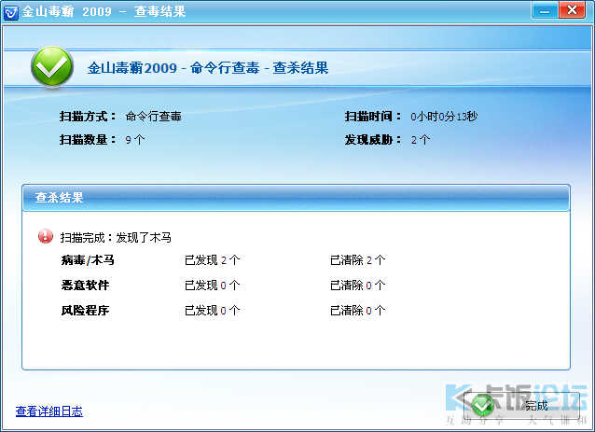Viewport: 595px width, 432px height.
Task: Click 已发现 2 个 in virus row
Action: tap(212, 260)
